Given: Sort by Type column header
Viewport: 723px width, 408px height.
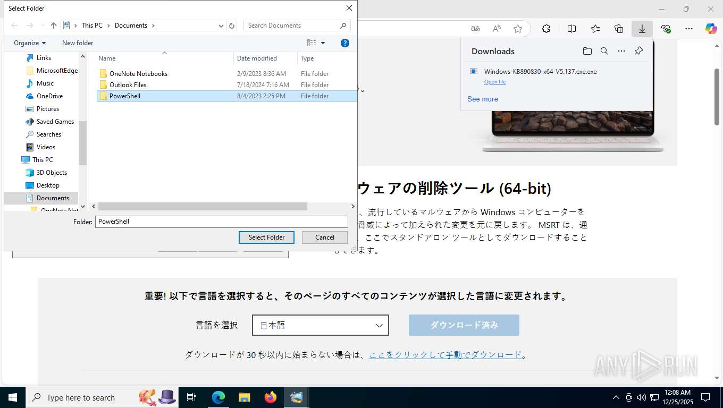Looking at the screenshot, I should click(x=327, y=58).
